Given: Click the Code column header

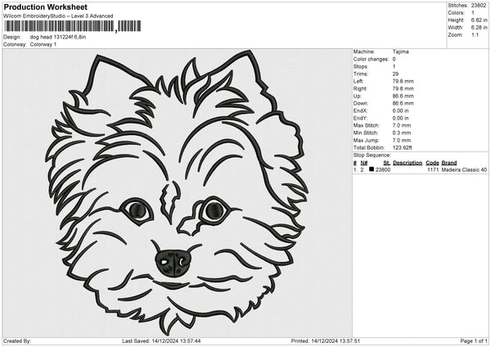Looking at the screenshot, I should 432,163.
